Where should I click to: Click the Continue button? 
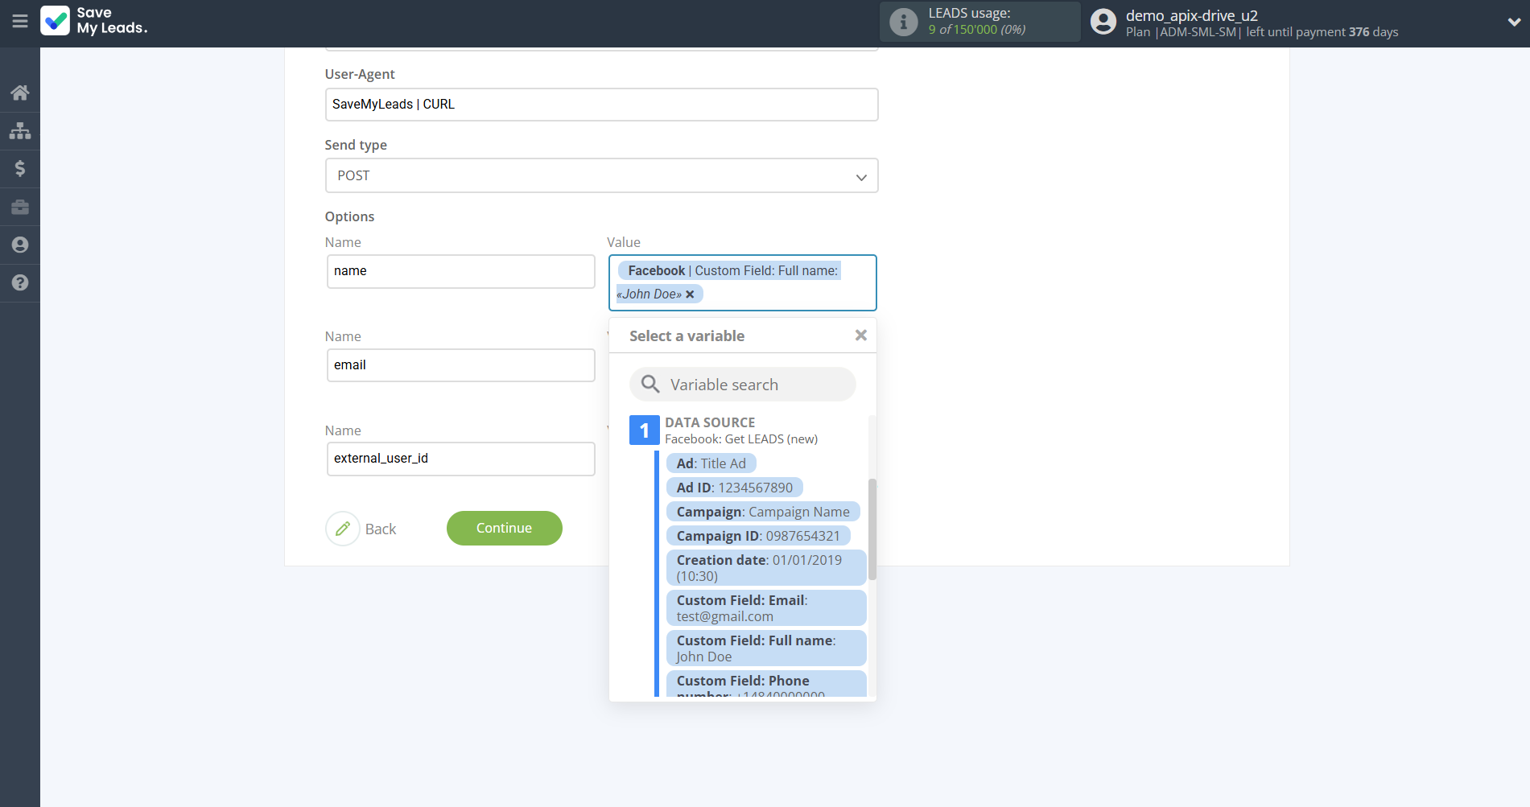point(504,528)
